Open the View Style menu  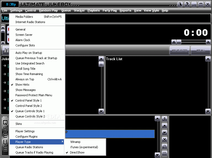(x=151, y=10)
